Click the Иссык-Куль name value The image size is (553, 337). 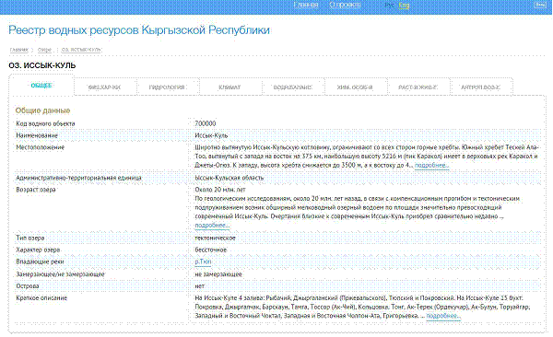(x=211, y=135)
